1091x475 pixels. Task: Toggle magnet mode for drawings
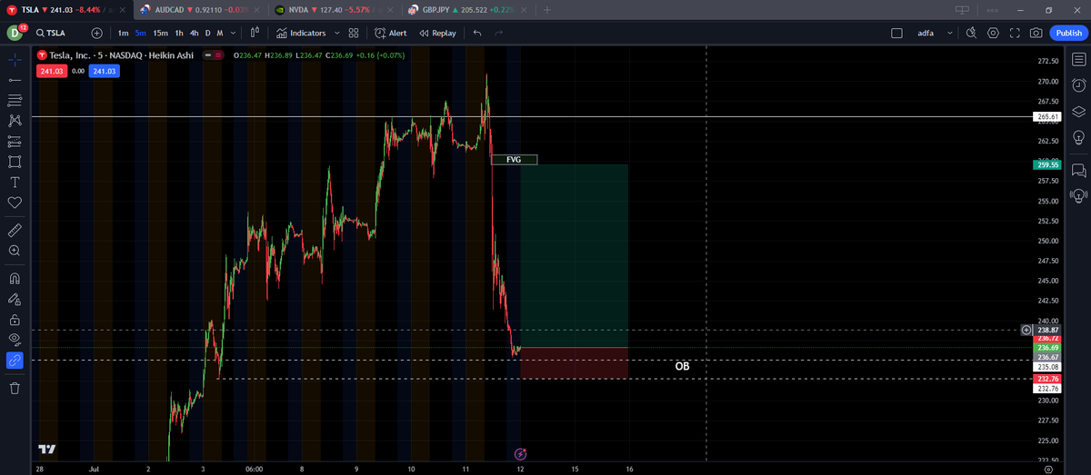[15, 278]
